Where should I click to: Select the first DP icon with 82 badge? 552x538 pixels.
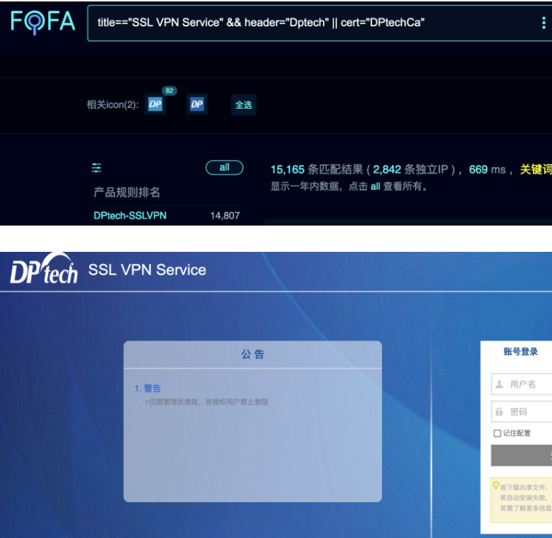155,104
